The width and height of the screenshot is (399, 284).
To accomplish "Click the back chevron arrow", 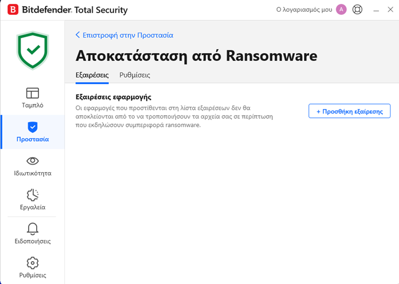I will 78,35.
